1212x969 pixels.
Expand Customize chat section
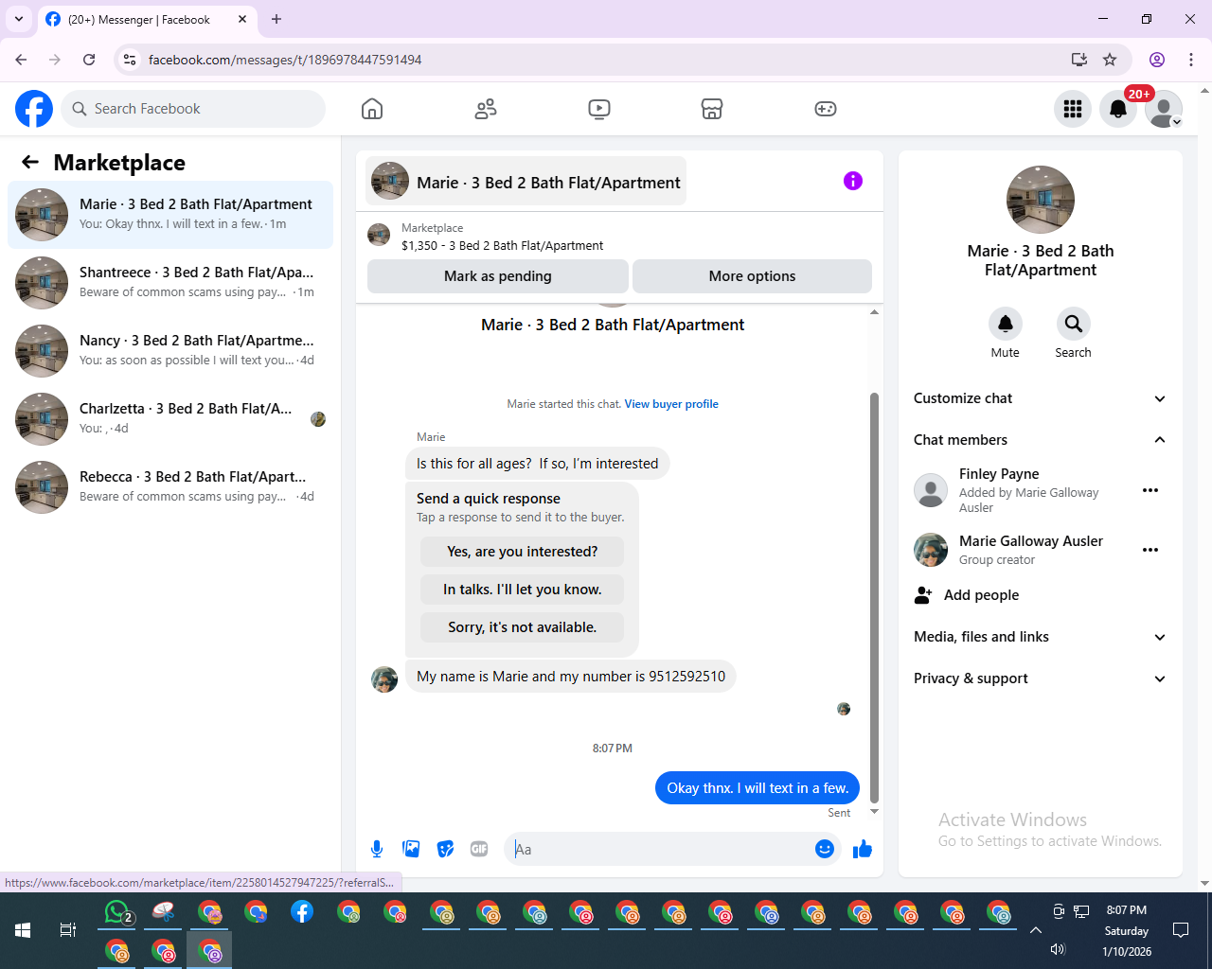point(1041,398)
